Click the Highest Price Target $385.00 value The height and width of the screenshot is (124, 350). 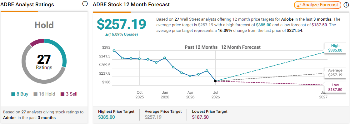(107, 117)
